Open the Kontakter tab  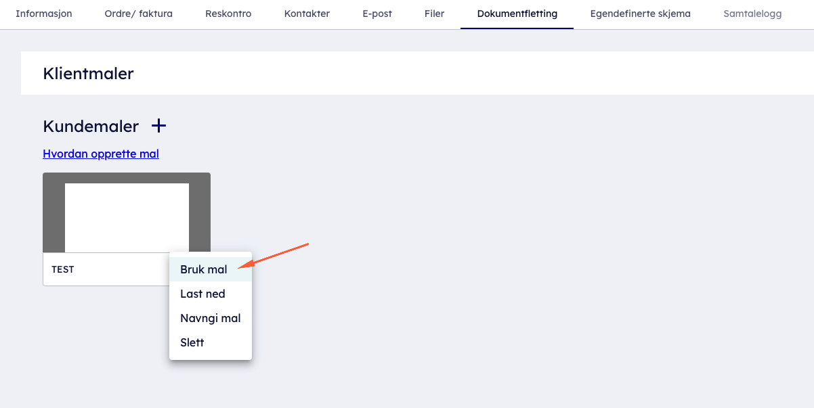click(x=307, y=14)
